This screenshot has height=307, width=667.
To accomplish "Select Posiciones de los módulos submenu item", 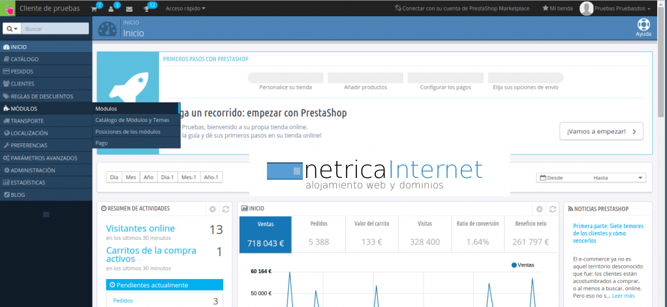I will click(136, 132).
